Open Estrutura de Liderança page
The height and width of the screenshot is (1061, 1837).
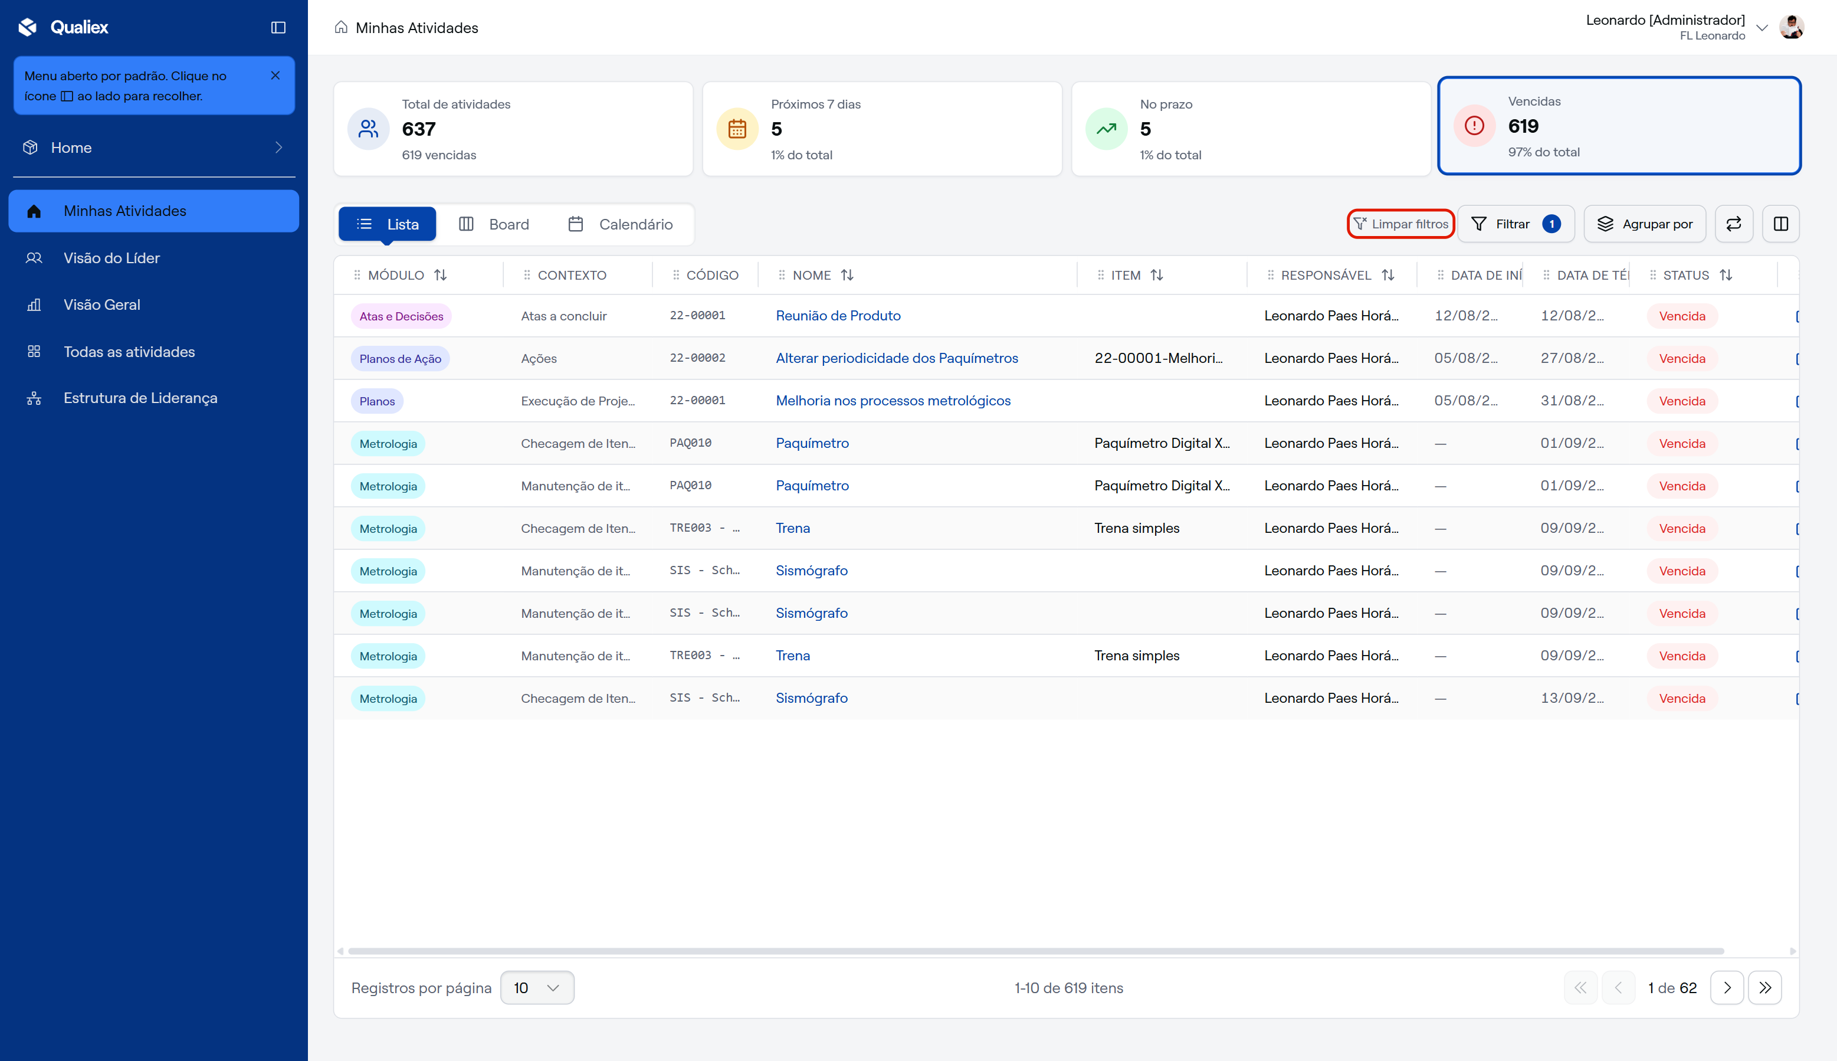(x=154, y=398)
